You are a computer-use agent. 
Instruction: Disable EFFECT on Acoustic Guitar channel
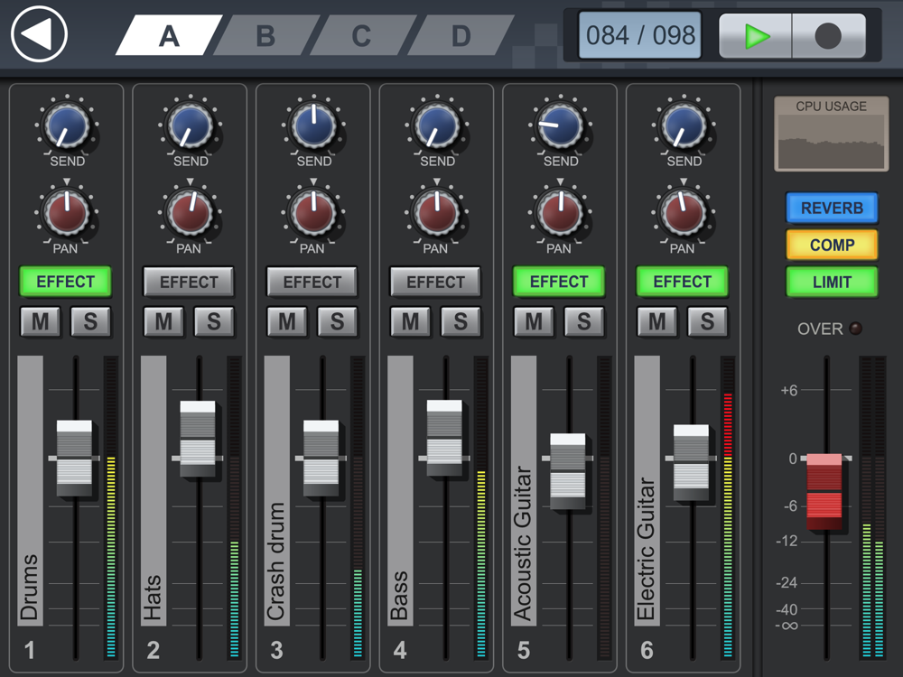559,282
